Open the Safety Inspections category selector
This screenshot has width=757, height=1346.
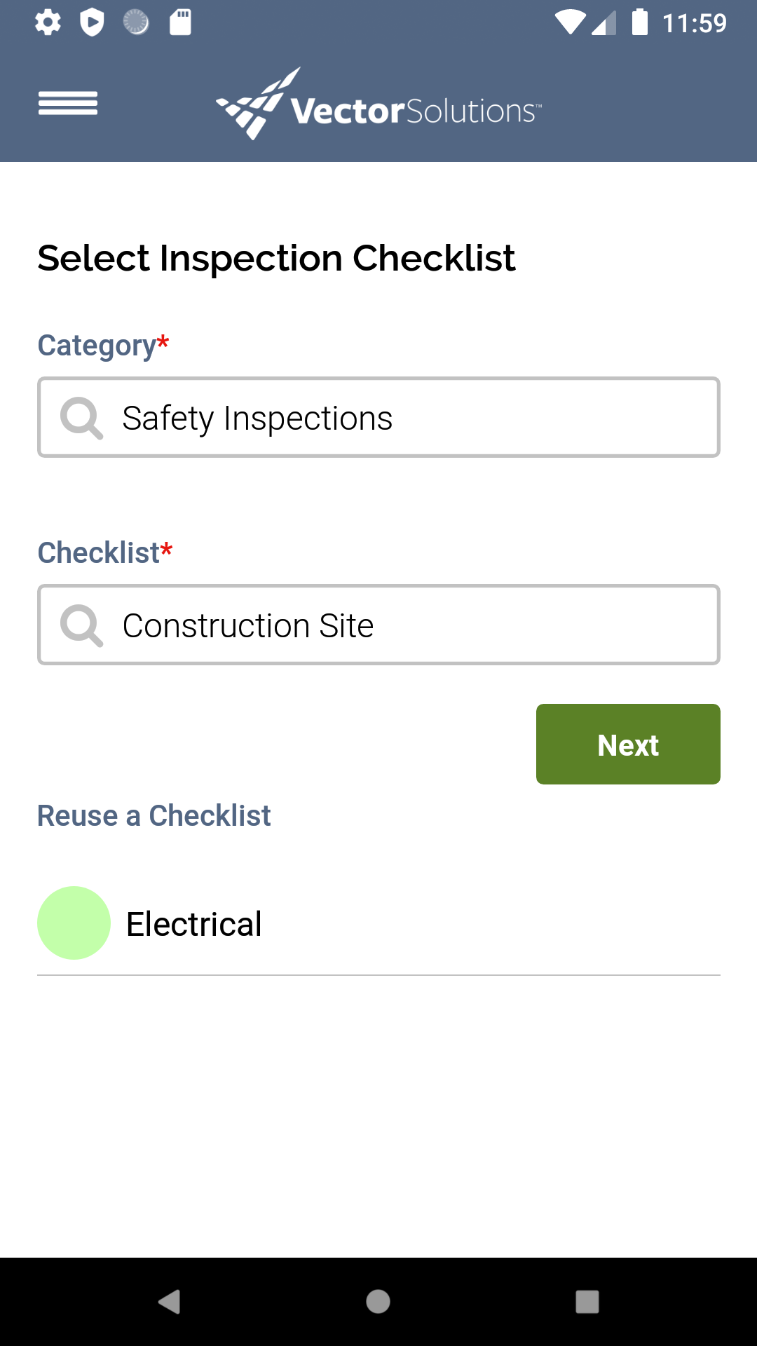(378, 417)
